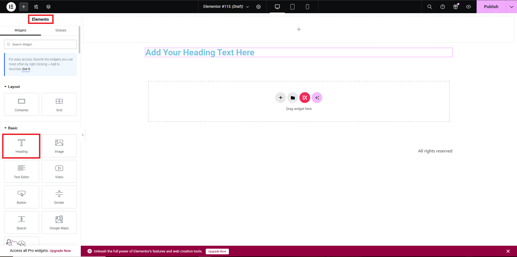Open the Essential Addons templates red icon
517x257 pixels.
pyautogui.click(x=305, y=98)
